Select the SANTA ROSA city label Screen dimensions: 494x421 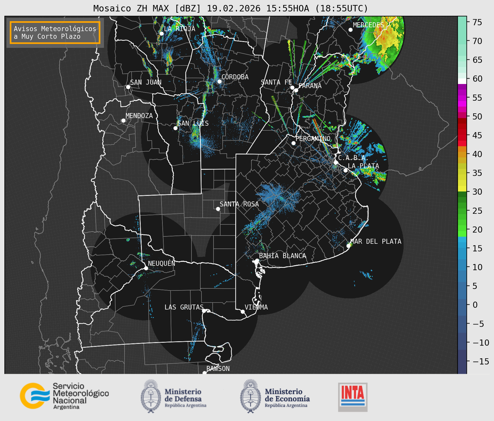pyautogui.click(x=239, y=204)
